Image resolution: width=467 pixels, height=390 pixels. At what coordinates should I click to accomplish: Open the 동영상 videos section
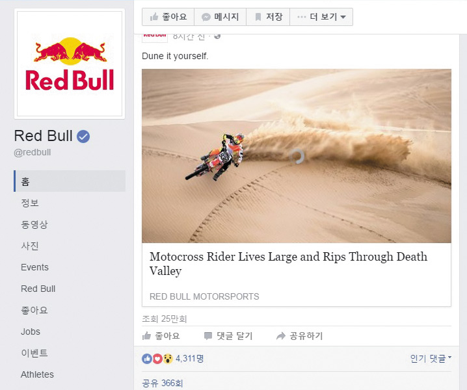click(x=34, y=224)
